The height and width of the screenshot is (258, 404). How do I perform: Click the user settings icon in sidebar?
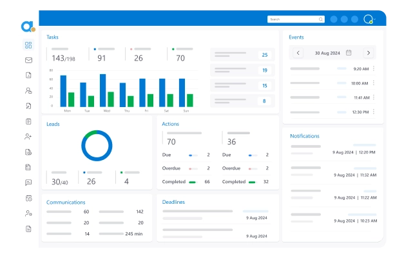pos(28,213)
